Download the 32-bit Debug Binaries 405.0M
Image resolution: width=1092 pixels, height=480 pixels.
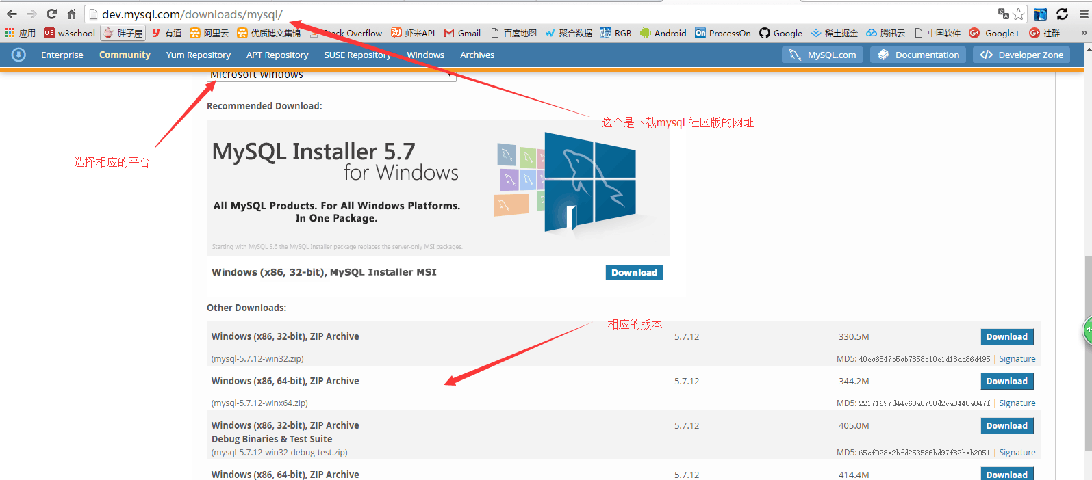[x=1007, y=425]
